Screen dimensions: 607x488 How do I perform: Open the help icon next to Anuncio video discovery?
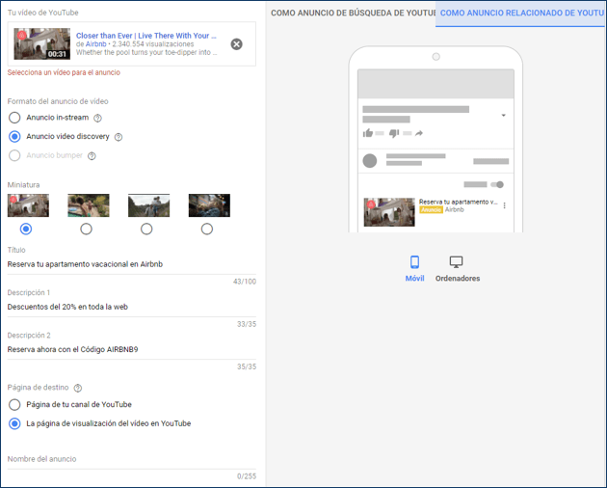click(x=119, y=137)
